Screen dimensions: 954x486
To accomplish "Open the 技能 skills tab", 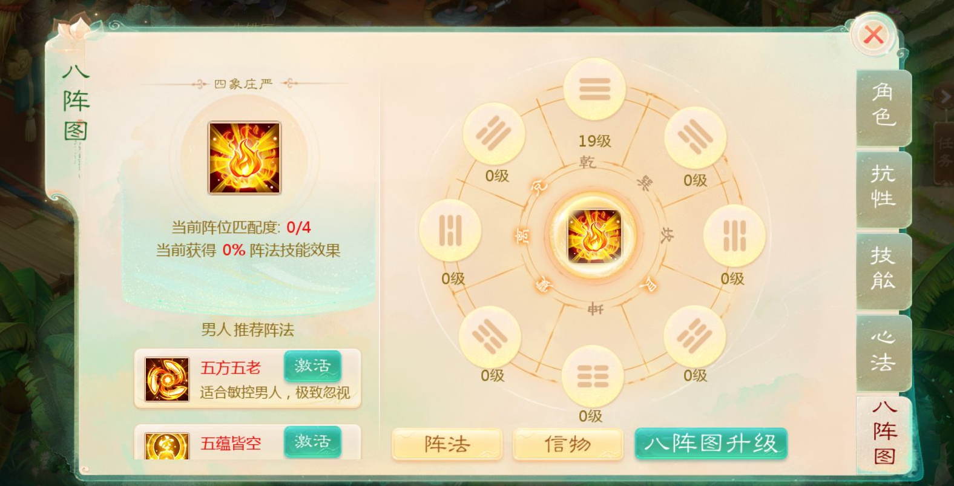I will [x=883, y=269].
